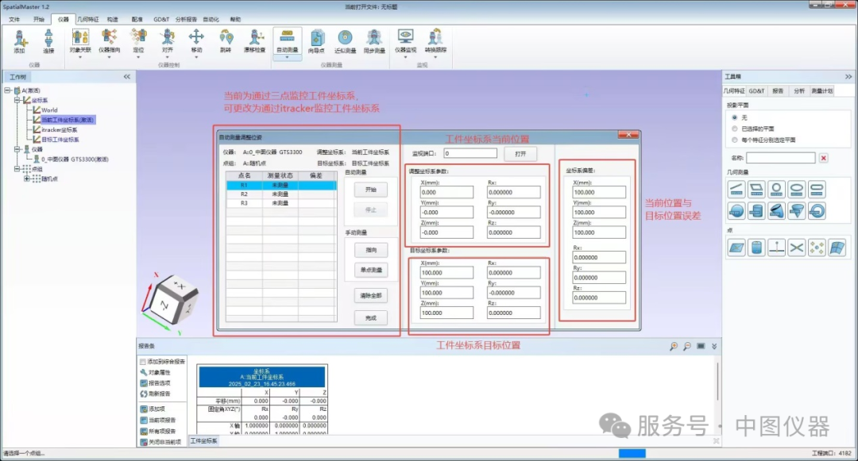Viewport: 858px width, 461px height.
Task: Open the dropdown arrow under 仪器指向
Action: tap(109, 57)
